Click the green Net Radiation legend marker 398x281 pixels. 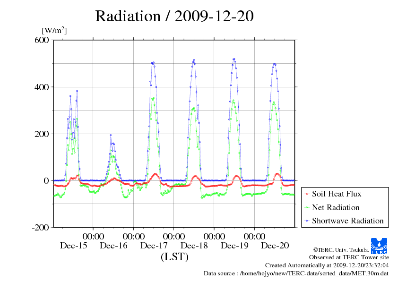(x=307, y=208)
